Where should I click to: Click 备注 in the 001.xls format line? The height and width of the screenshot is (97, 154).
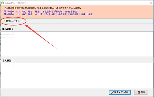[x=75, y=11]
